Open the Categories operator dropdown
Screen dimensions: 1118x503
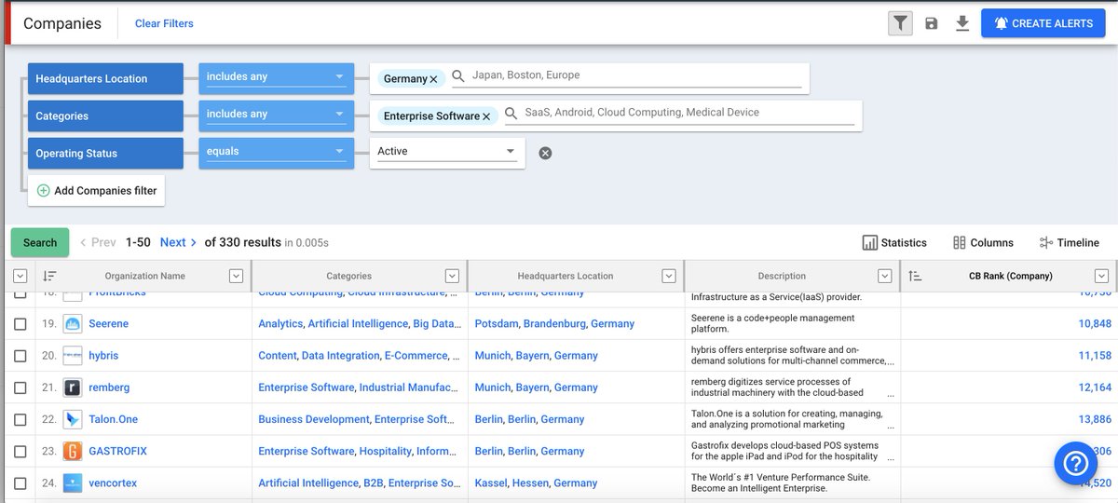pyautogui.click(x=277, y=116)
